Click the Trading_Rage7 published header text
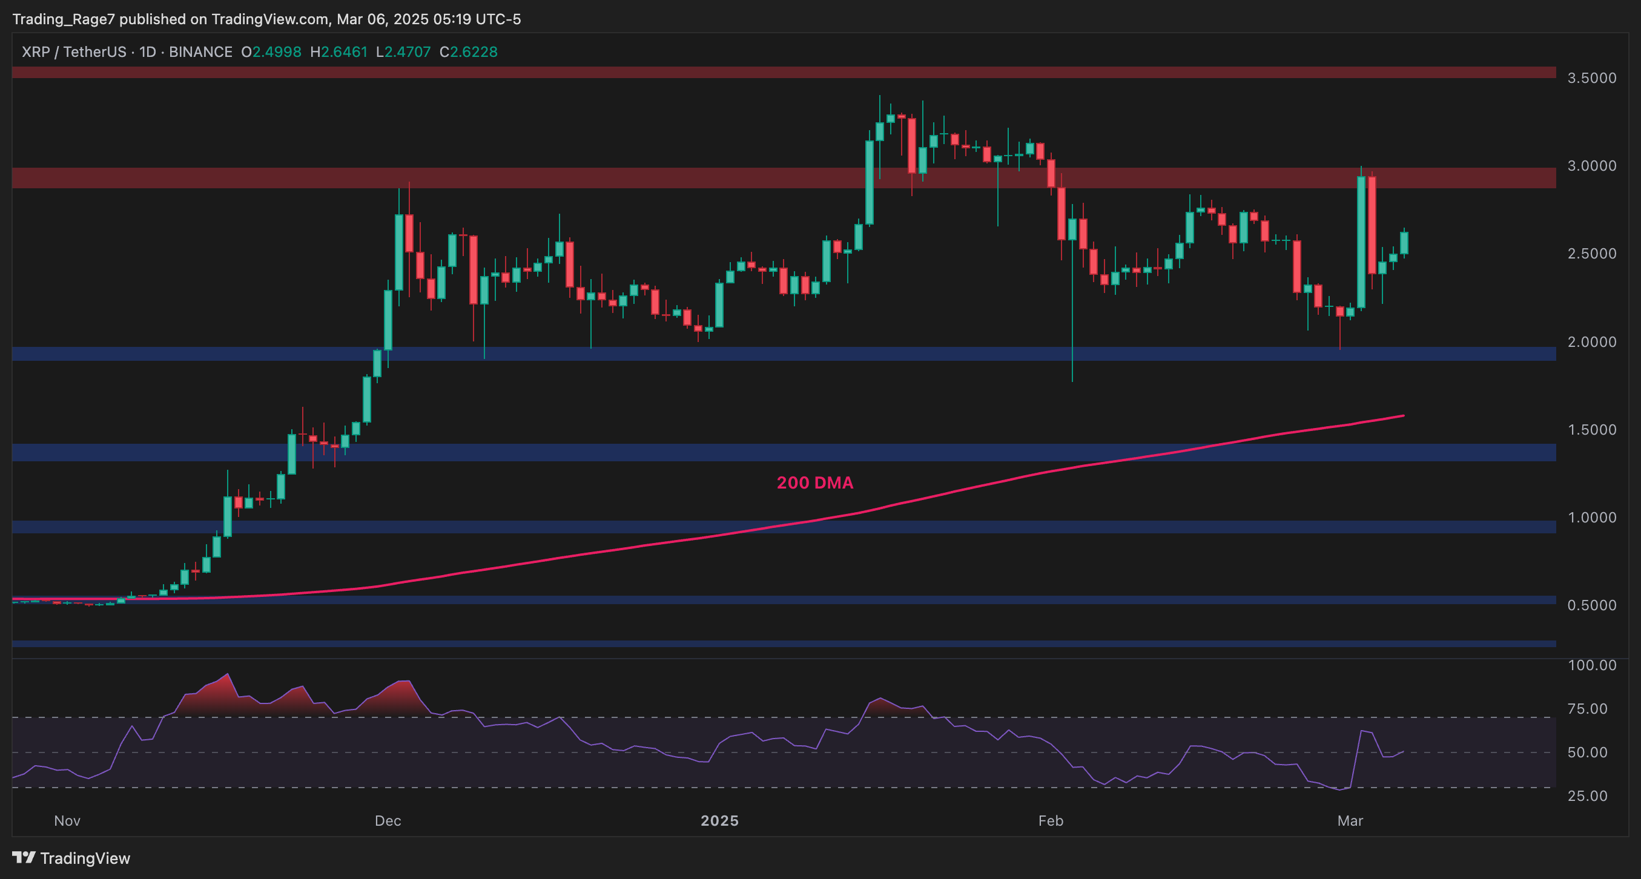Screen dimensions: 1641x879 click(266, 19)
